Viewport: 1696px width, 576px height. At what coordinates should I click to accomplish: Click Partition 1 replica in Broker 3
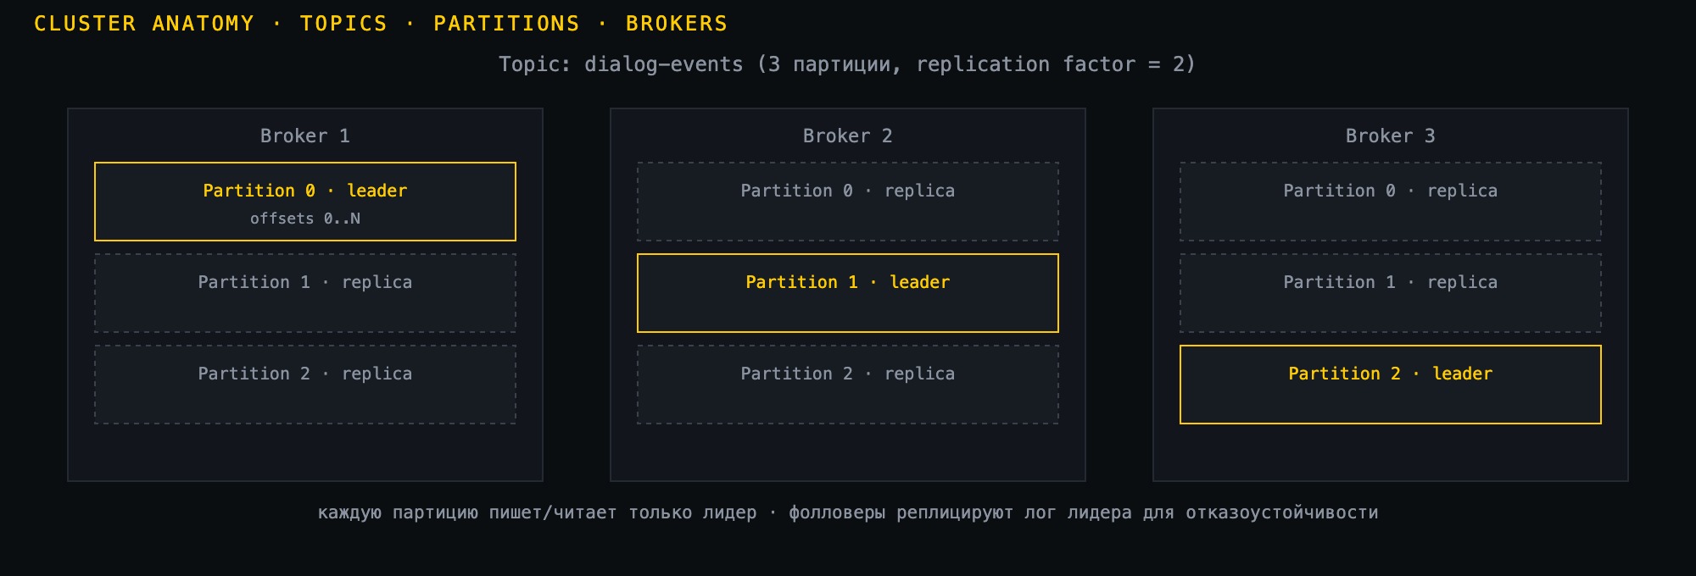(x=1391, y=293)
